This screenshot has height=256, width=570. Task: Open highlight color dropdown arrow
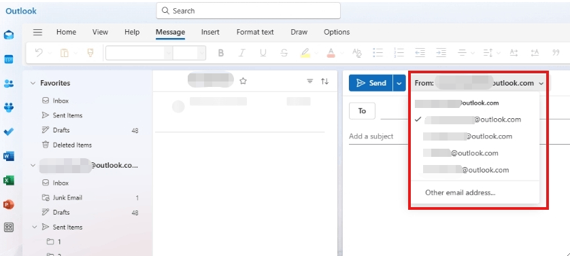(316, 54)
